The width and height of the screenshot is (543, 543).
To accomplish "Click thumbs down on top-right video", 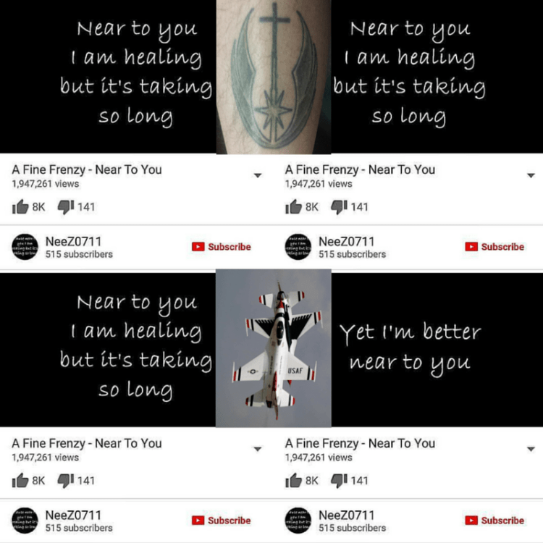I will (339, 207).
